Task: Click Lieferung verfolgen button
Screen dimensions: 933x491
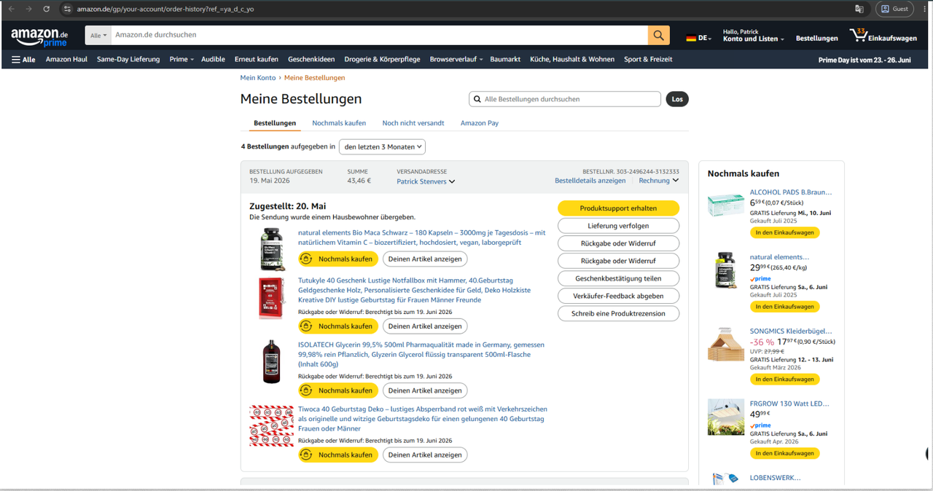Action: click(x=618, y=226)
